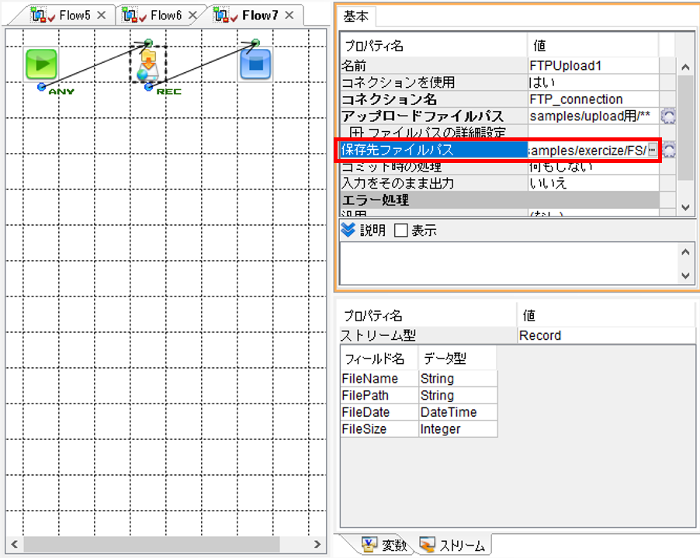Click the gear icon beside アップロードファイルパス value
The width and height of the screenshot is (700, 558).
tap(668, 116)
